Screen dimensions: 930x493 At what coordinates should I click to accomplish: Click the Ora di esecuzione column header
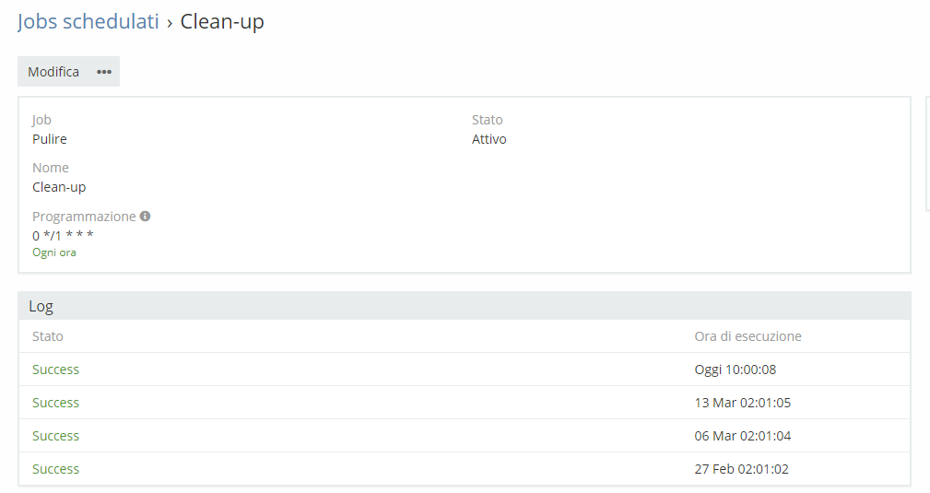(x=748, y=336)
